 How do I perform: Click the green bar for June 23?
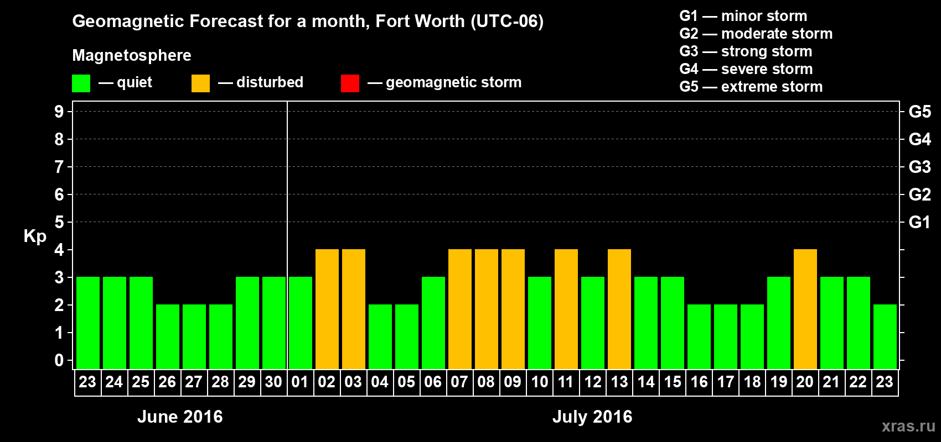(x=88, y=323)
